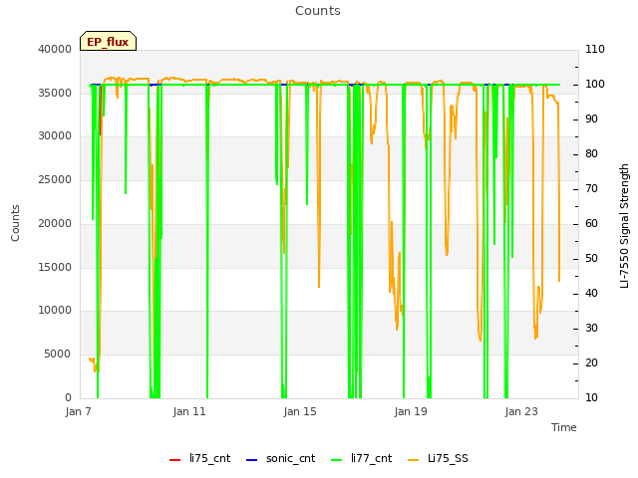Click the green li77_cnt legend swatch

point(337,460)
